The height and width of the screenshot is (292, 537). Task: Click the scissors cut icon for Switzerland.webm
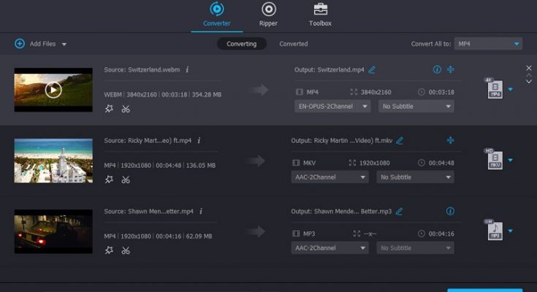[126, 109]
